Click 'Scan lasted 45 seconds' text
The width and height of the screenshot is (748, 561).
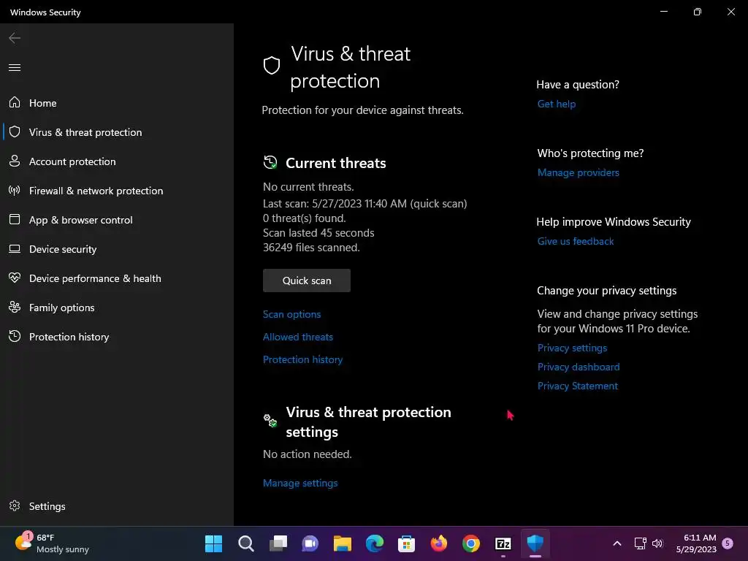(x=318, y=233)
